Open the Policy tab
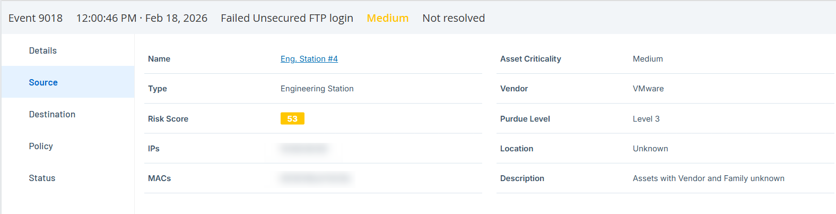Image resolution: width=836 pixels, height=214 pixels. pyautogui.click(x=41, y=146)
